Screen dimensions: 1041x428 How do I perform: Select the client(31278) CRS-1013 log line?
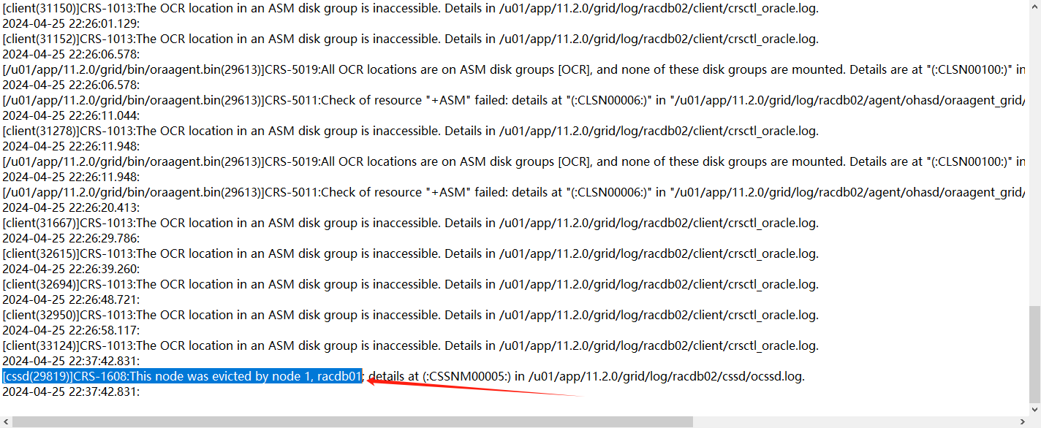click(410, 131)
